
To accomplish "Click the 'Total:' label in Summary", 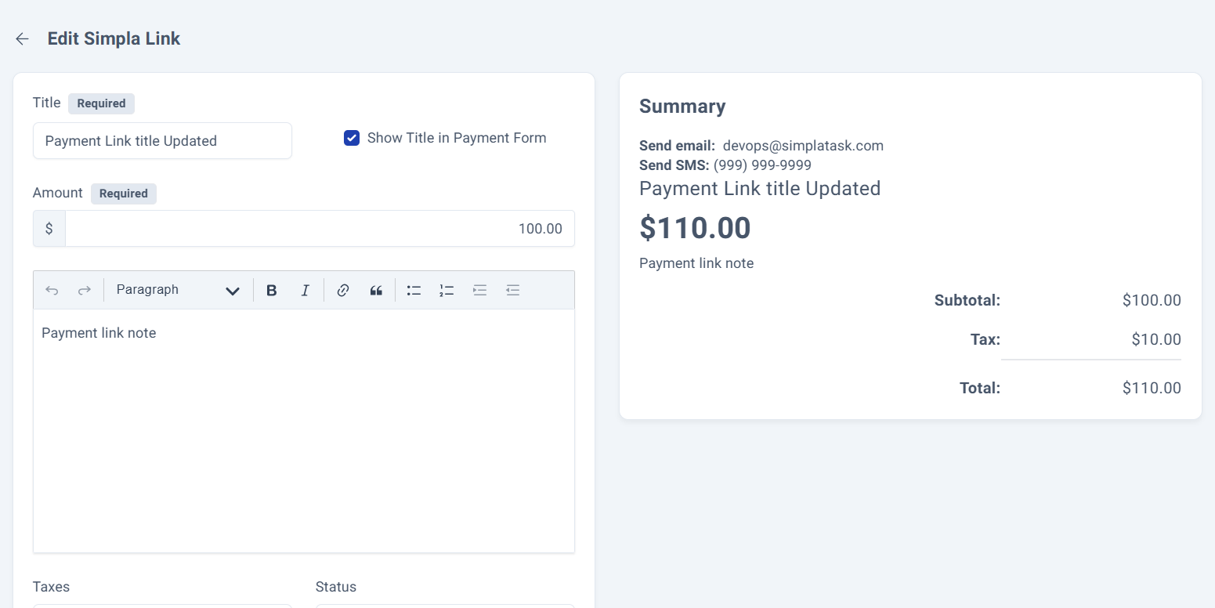I will coord(980,388).
